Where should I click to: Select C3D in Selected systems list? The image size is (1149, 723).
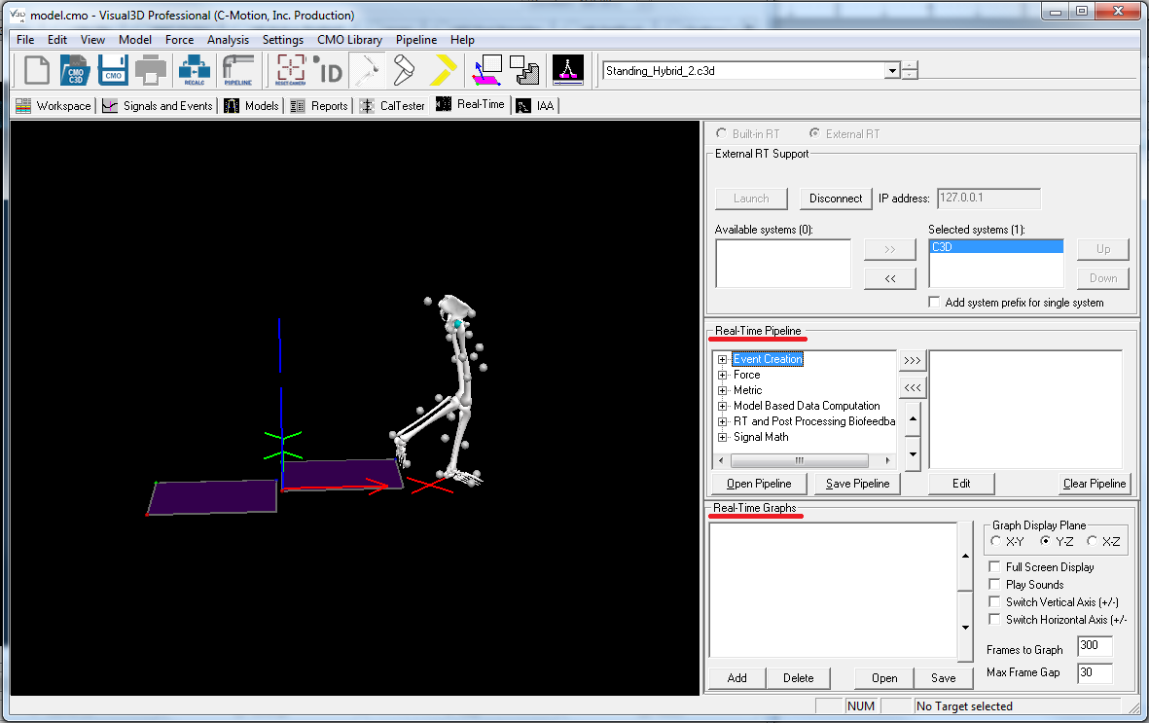coord(996,247)
